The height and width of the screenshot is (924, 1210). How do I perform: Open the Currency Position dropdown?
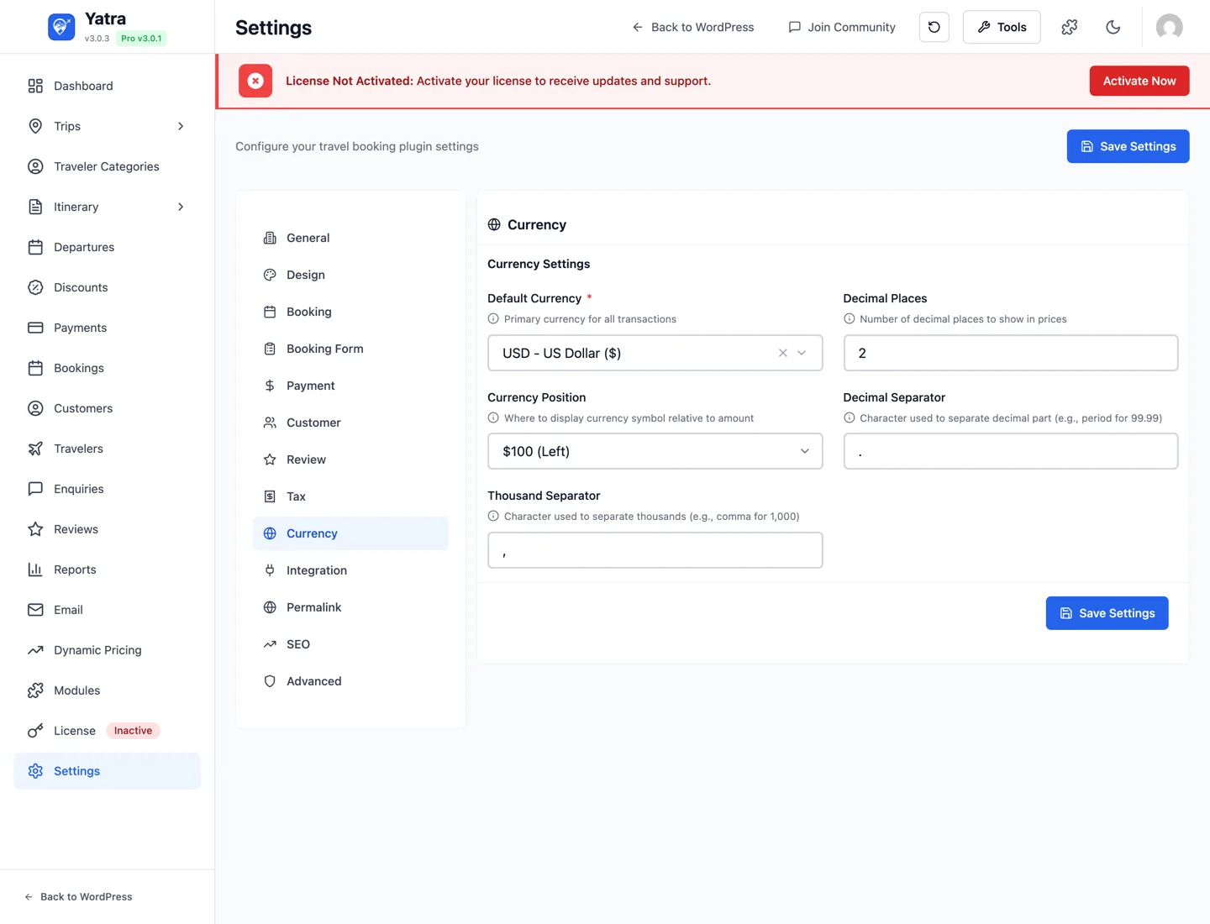click(655, 451)
